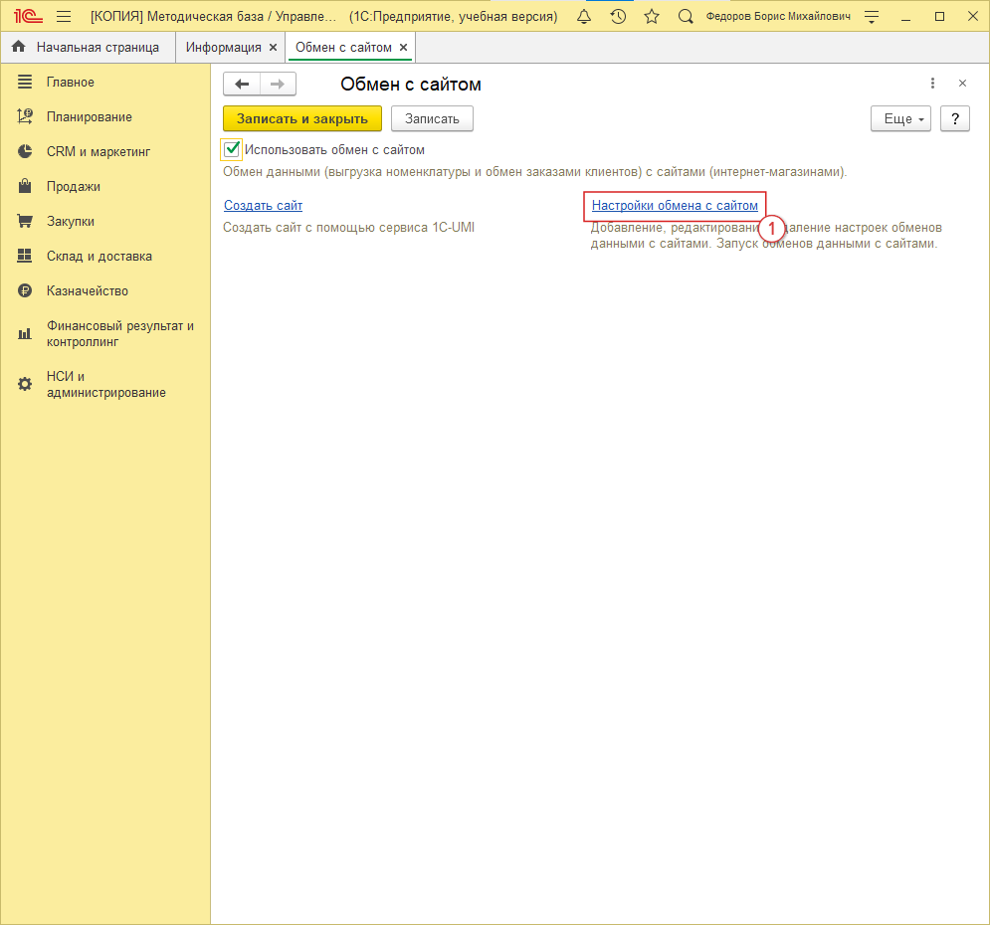The image size is (990, 925).
Task: Open Настройки обмена с сайтом link
Action: (675, 206)
